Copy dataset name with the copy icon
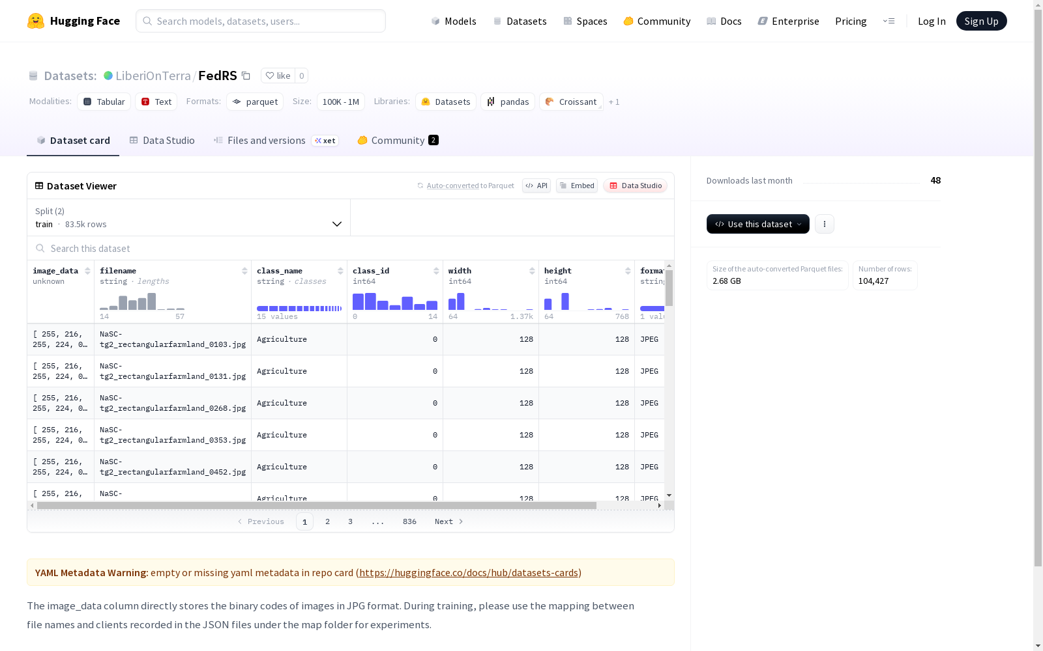The height and width of the screenshot is (651, 1043). (x=246, y=76)
